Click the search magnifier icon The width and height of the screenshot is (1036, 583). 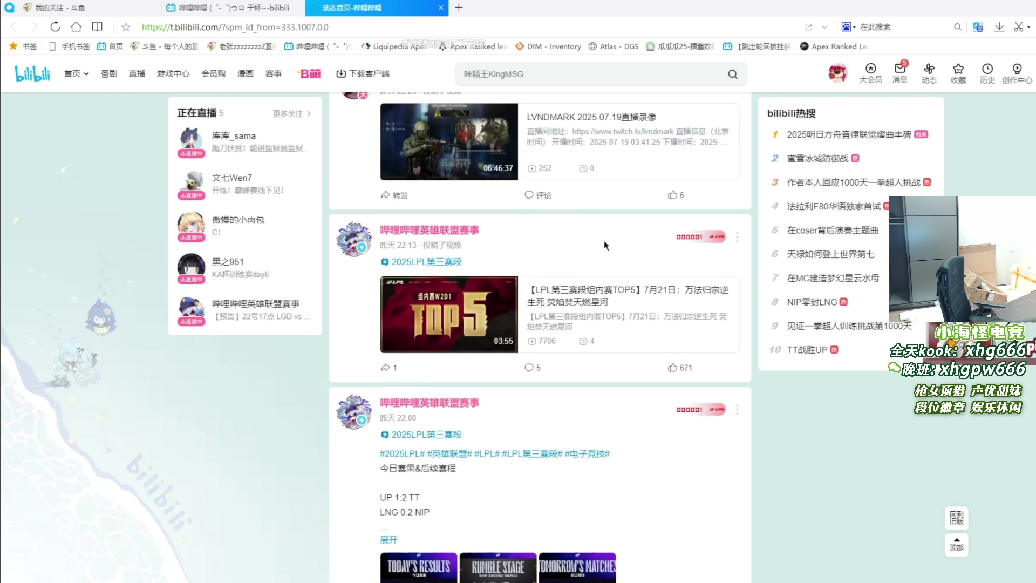coord(732,74)
